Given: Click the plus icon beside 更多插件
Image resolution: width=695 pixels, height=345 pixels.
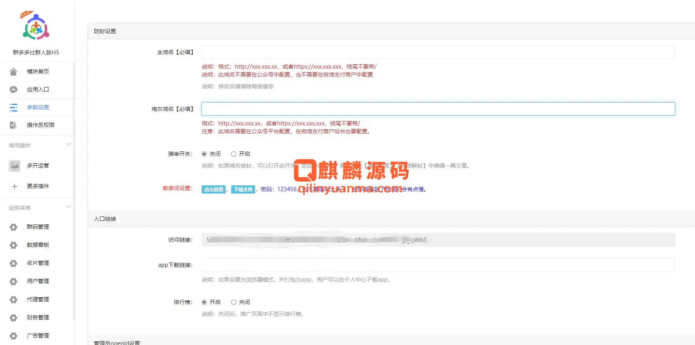Looking at the screenshot, I should pos(15,186).
